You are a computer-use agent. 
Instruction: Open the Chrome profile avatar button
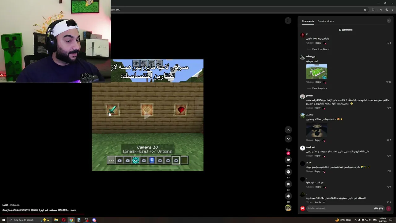(x=387, y=10)
